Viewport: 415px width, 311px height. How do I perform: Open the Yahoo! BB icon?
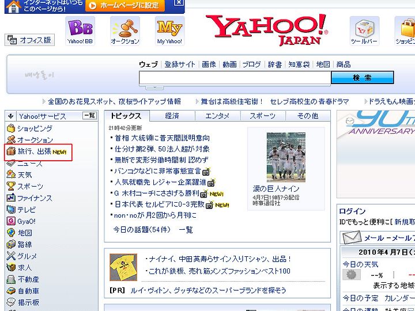pos(80,31)
